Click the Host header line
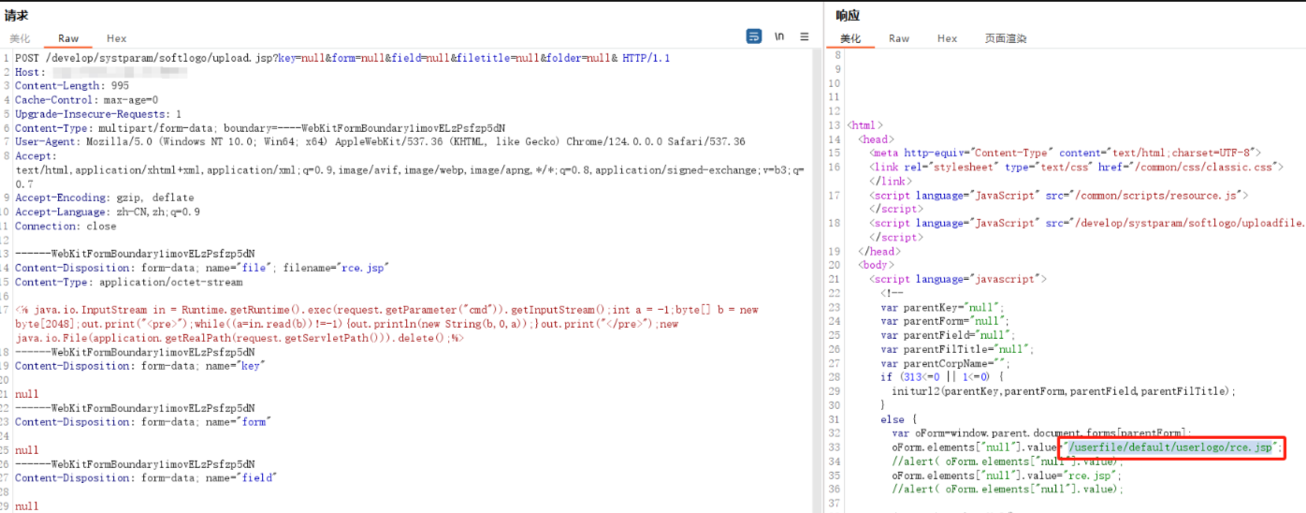The width and height of the screenshot is (1306, 513). [x=103, y=72]
